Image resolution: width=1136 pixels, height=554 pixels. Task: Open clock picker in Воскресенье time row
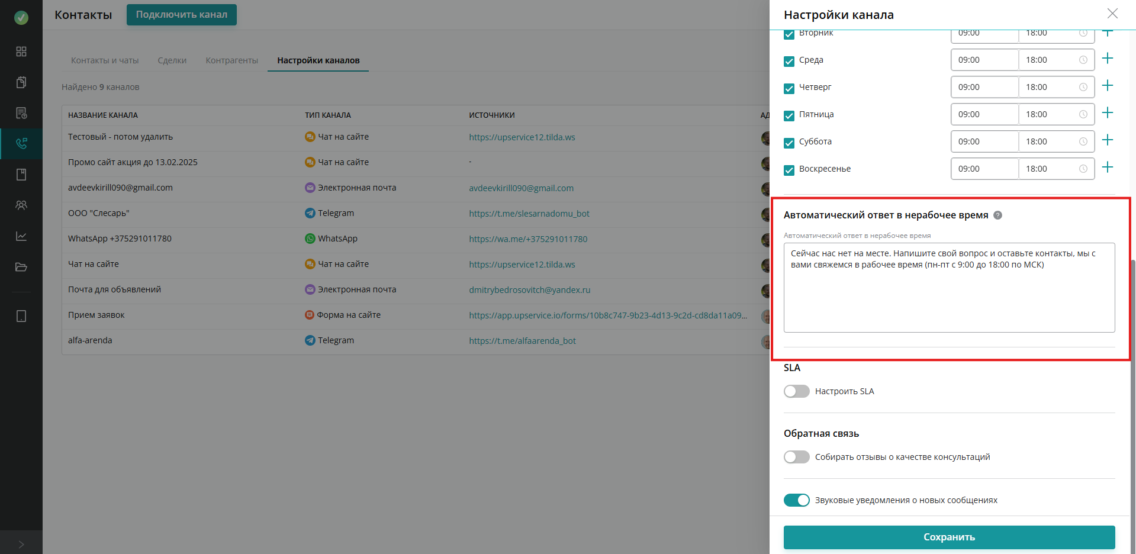click(x=1083, y=169)
